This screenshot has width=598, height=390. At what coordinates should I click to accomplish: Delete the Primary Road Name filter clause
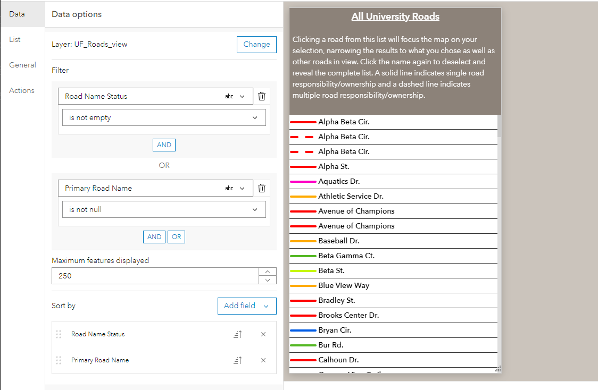tap(261, 188)
